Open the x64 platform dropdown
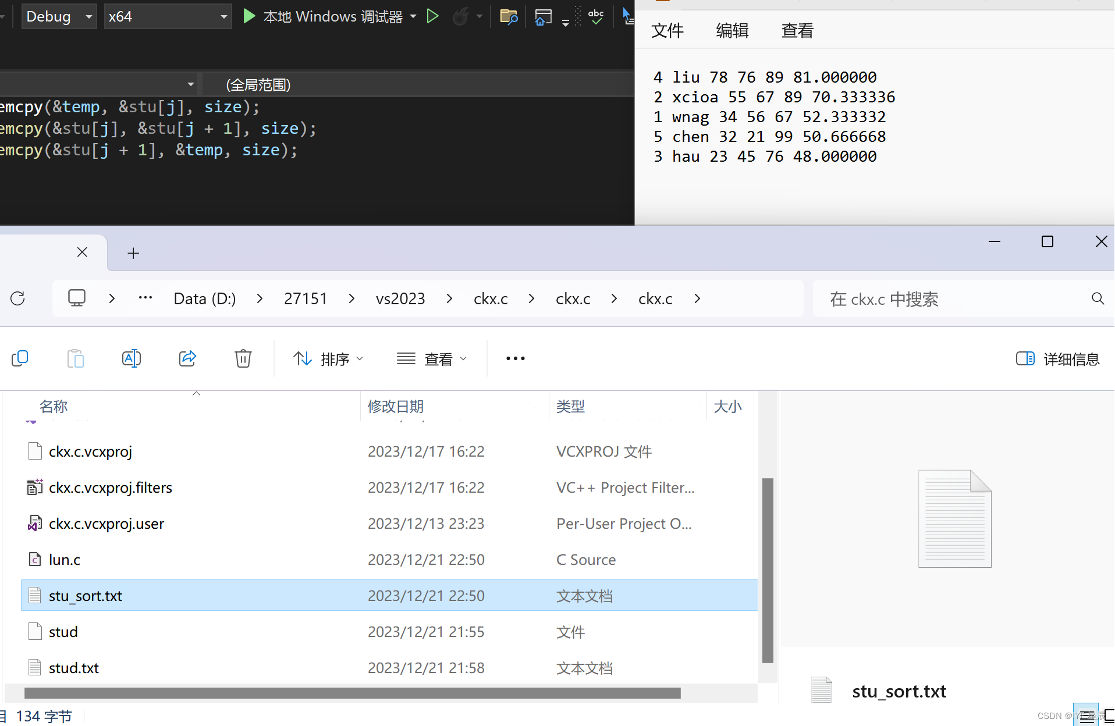This screenshot has width=1115, height=726. tap(168, 16)
